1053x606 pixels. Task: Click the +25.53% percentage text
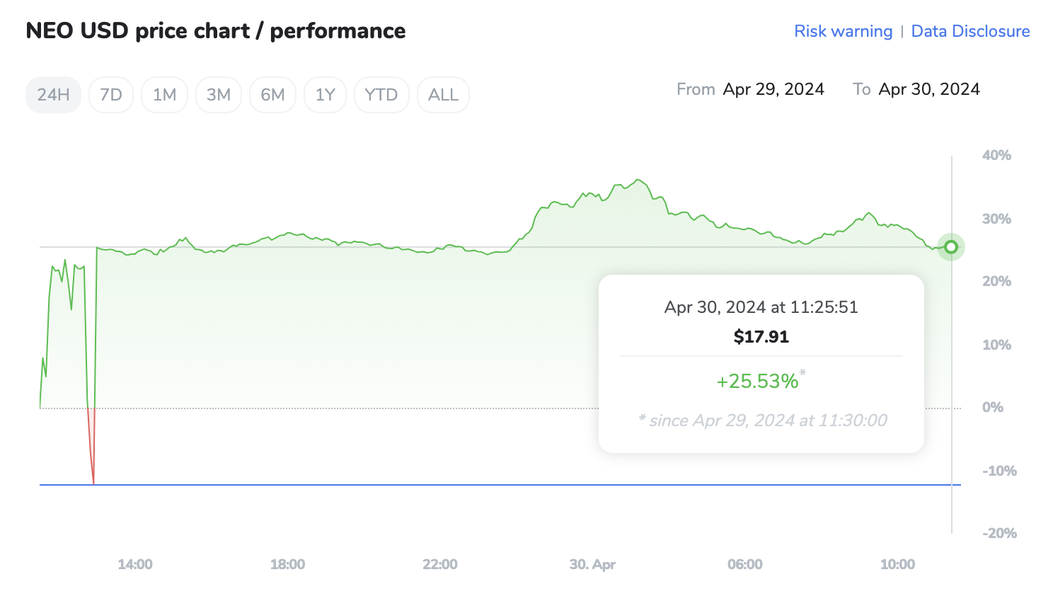757,381
